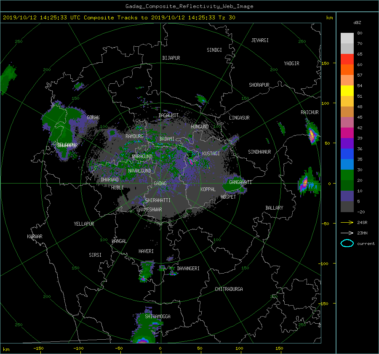Click the SIRSI city label
Image resolution: width=379 pixels, height=354 pixels.
tap(95, 255)
